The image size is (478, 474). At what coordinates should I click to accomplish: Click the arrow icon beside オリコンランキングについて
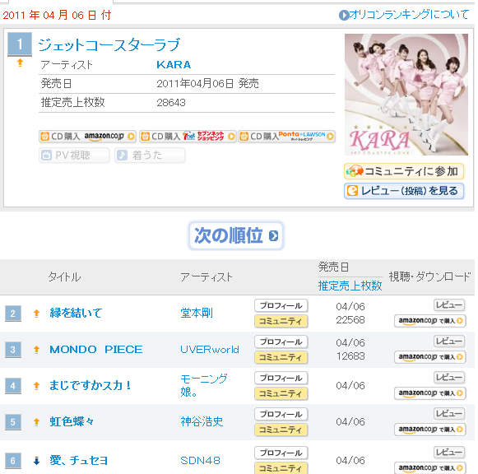(344, 15)
